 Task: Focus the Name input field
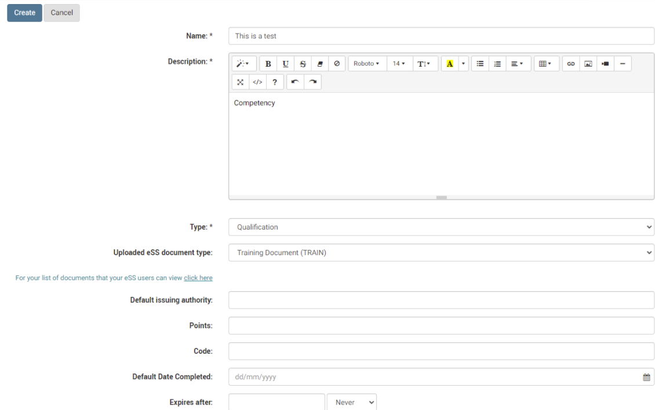[441, 36]
